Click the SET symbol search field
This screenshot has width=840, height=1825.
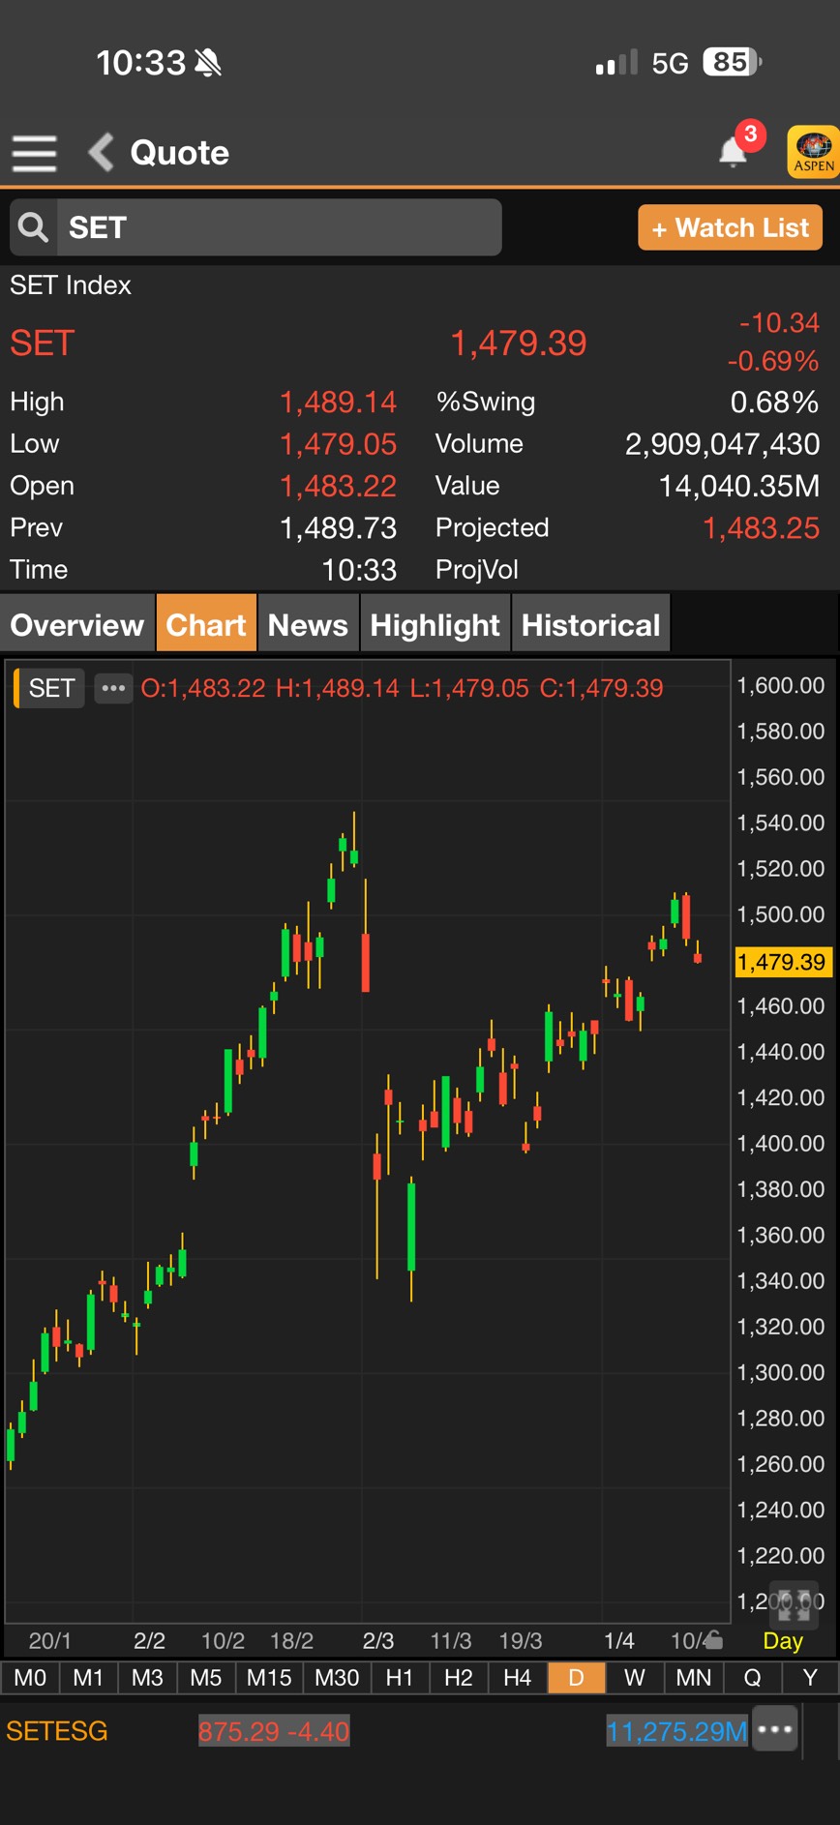coord(279,227)
